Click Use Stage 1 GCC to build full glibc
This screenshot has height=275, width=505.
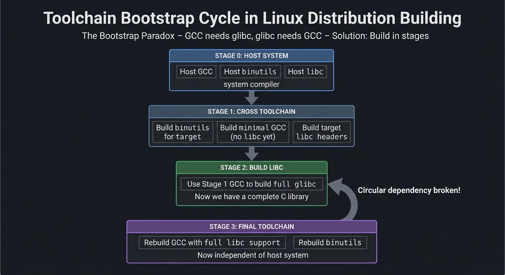251,184
